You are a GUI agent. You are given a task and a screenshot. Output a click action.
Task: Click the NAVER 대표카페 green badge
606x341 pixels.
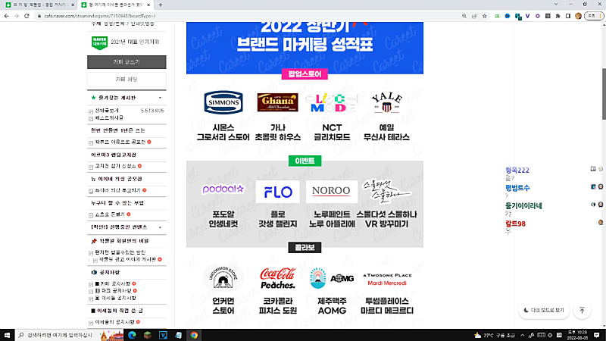pos(99,42)
